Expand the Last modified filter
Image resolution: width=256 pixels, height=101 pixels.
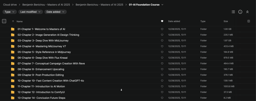(x=30, y=12)
